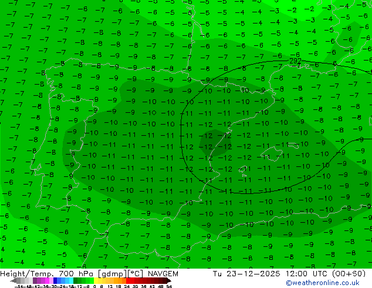The height and width of the screenshot is (288, 372).
Task: Click the 700 hPa level label
Action: point(76,274)
